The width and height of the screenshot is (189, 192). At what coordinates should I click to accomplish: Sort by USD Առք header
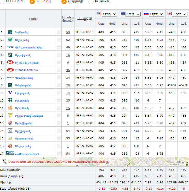tap(101, 24)
